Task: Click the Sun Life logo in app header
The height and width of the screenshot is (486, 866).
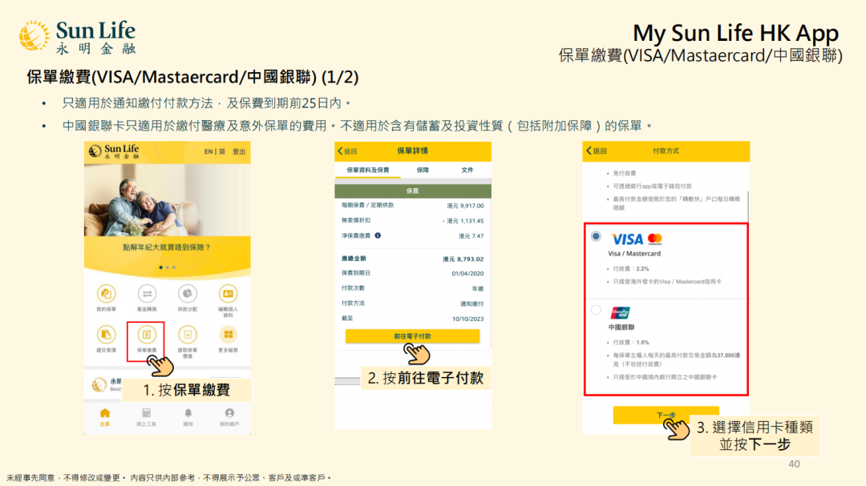Action: tap(115, 151)
